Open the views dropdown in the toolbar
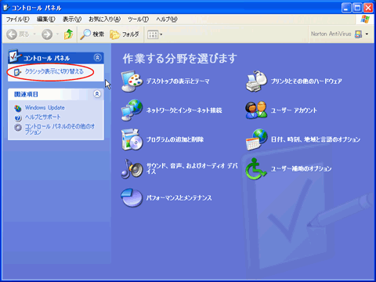 155,34
